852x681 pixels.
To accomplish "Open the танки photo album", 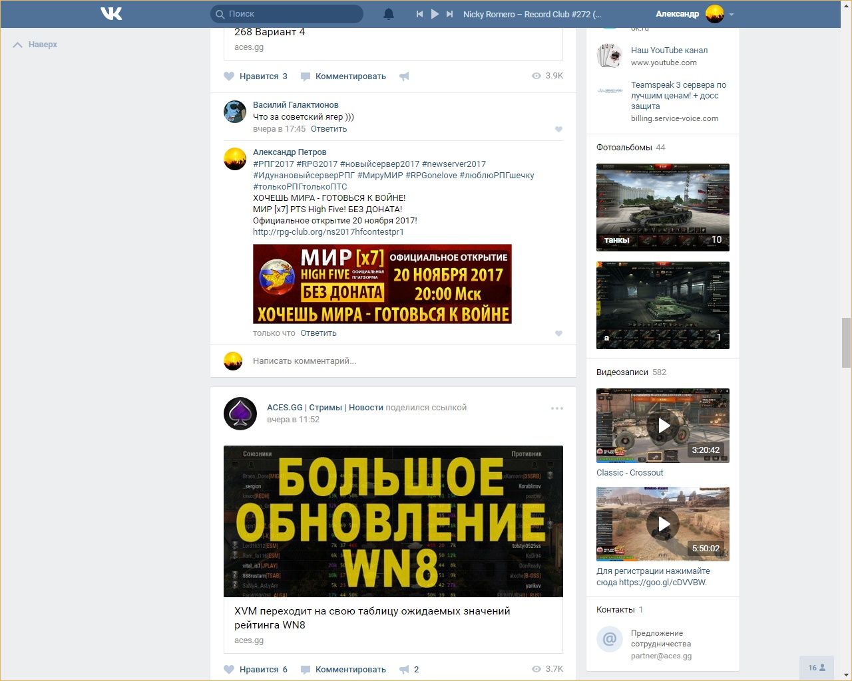I will pos(663,207).
